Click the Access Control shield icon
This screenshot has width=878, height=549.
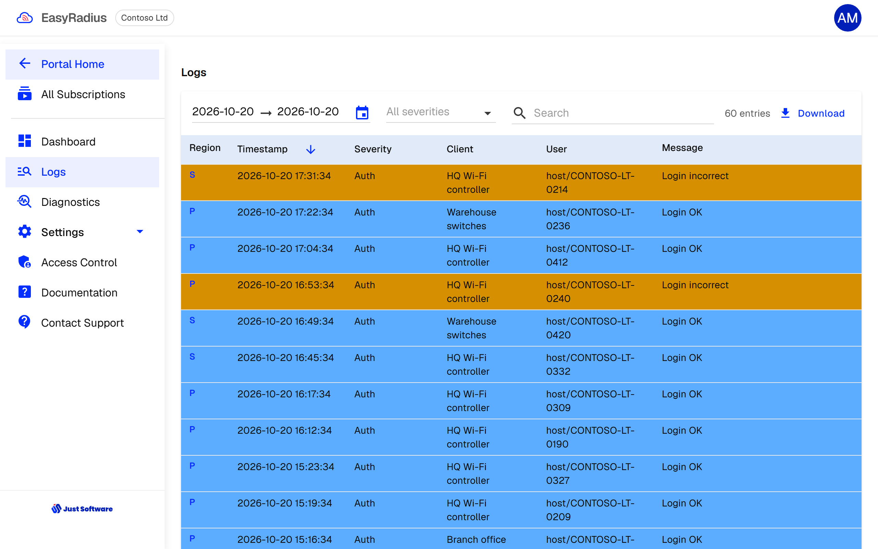[25, 262]
